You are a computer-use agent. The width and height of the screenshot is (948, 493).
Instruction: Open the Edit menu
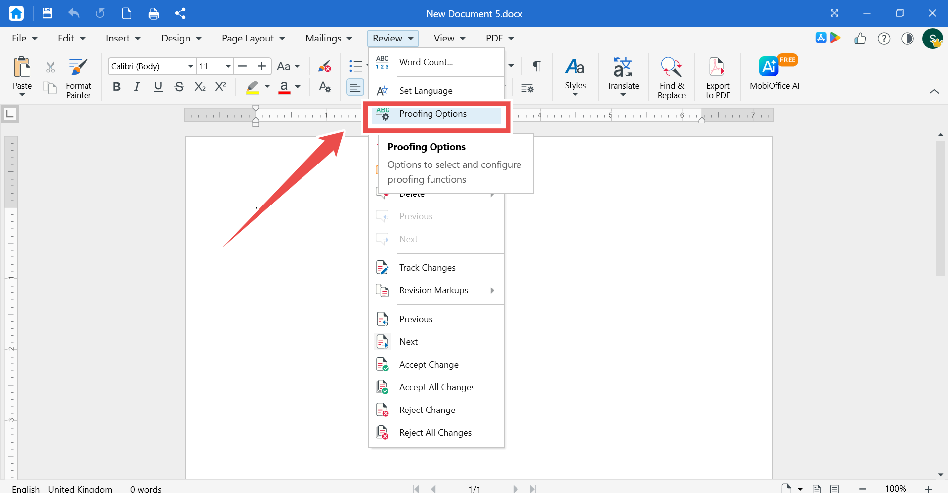click(x=72, y=39)
